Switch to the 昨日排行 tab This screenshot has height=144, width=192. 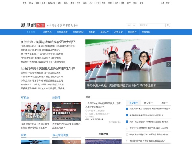pyautogui.click(x=148, y=103)
